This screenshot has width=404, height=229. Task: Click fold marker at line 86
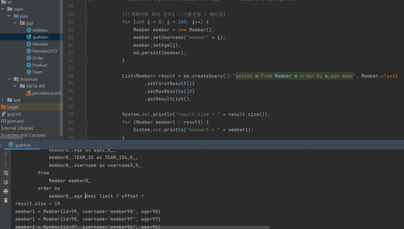[x=86, y=60]
